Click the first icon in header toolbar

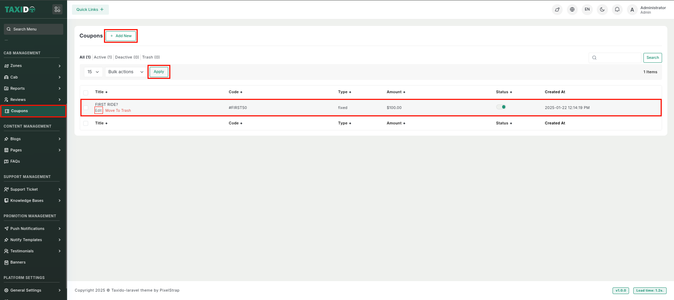click(557, 9)
